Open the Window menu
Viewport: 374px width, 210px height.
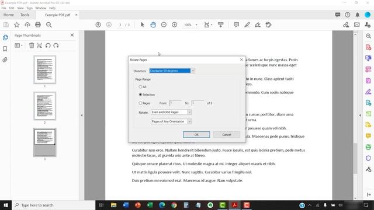click(41, 8)
